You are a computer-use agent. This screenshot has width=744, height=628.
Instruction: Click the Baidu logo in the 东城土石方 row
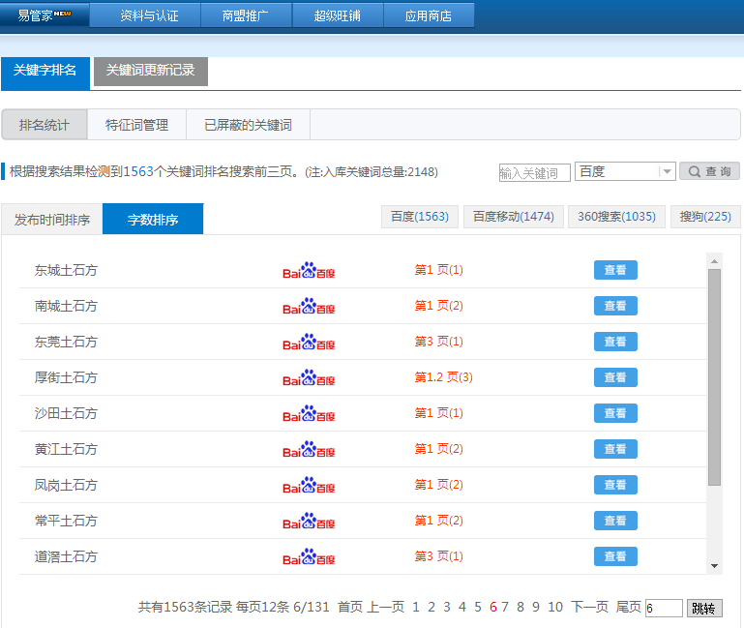pyautogui.click(x=309, y=271)
